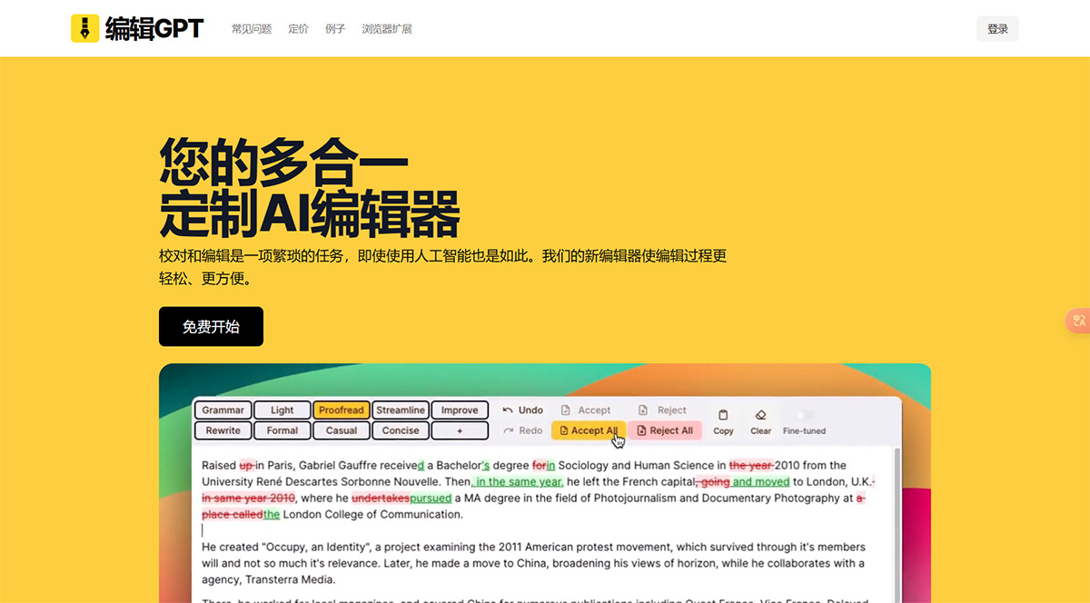Click the Accept All button

coord(588,430)
